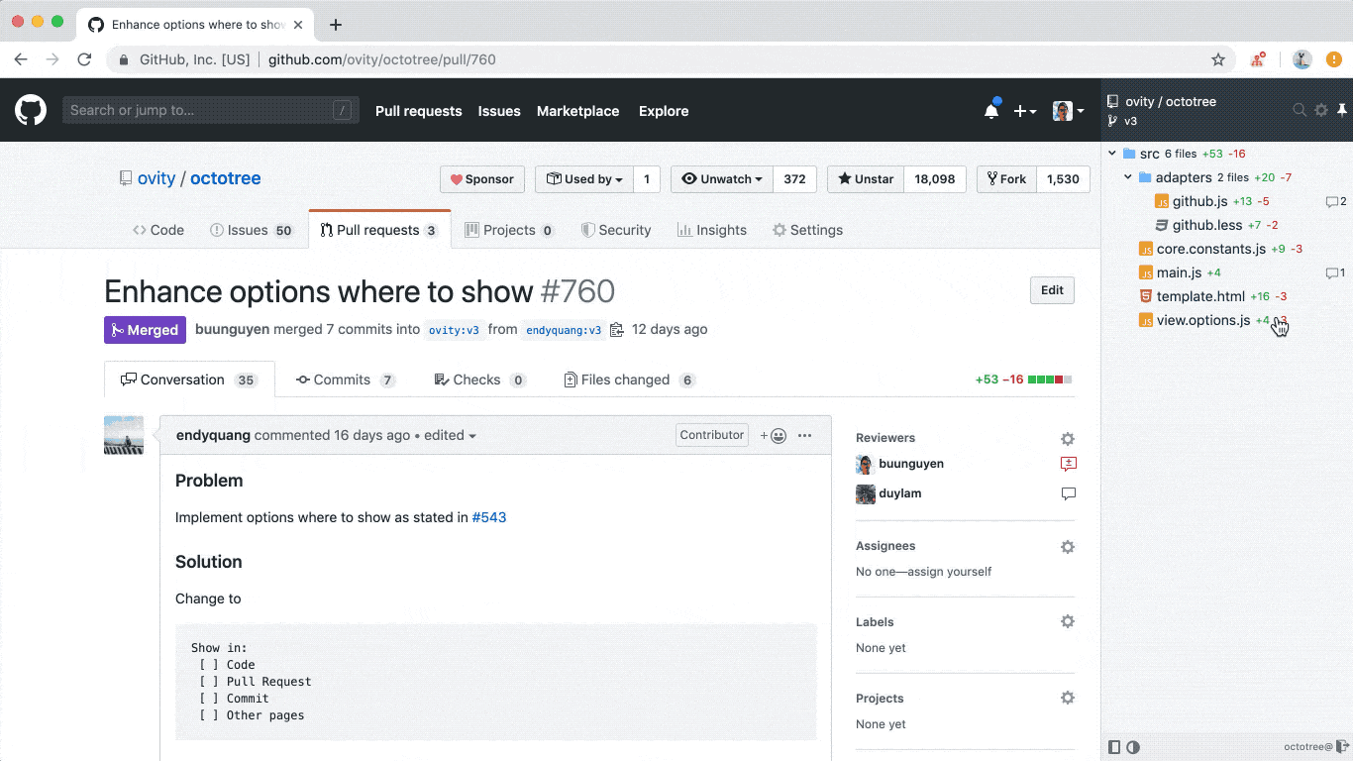
Task: Open octotree repository name link
Action: click(226, 178)
